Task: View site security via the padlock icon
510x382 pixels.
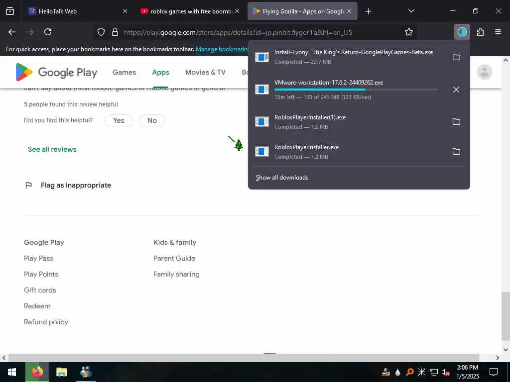Action: coord(115,32)
